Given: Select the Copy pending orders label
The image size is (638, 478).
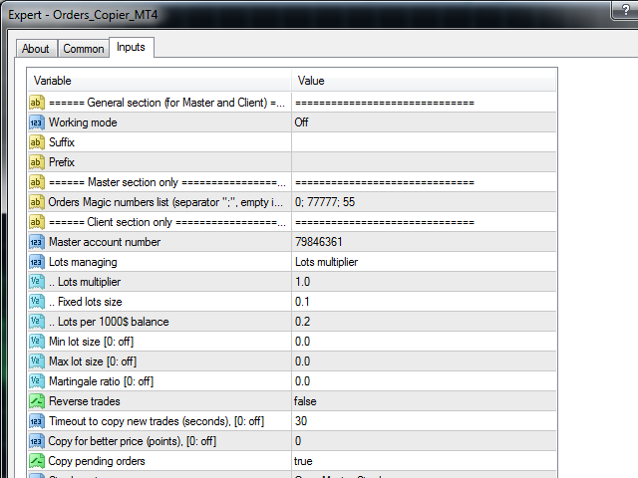Looking at the screenshot, I should click(97, 461).
